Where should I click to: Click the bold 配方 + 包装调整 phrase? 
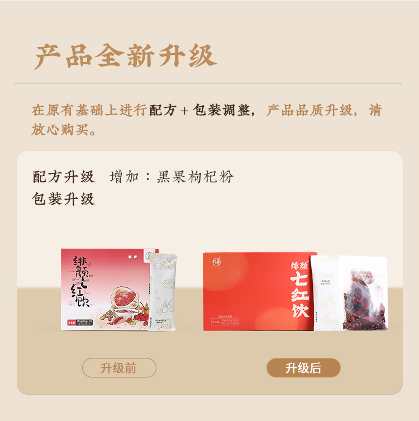[200, 110]
